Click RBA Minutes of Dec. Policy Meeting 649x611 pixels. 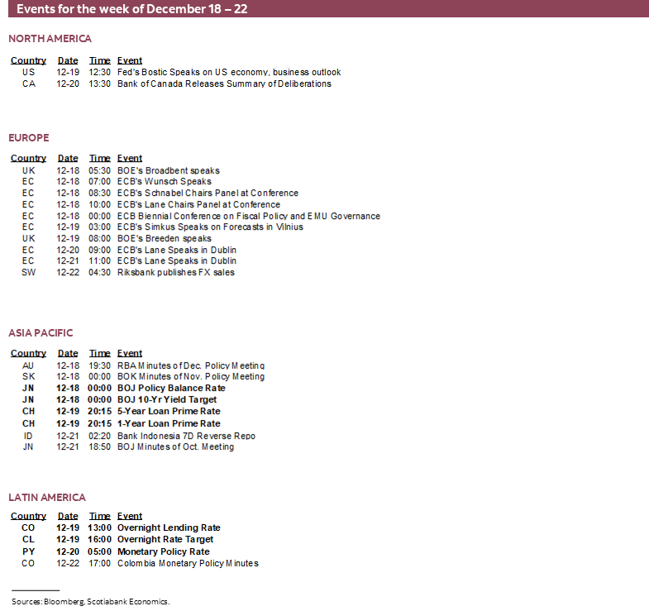(x=190, y=365)
